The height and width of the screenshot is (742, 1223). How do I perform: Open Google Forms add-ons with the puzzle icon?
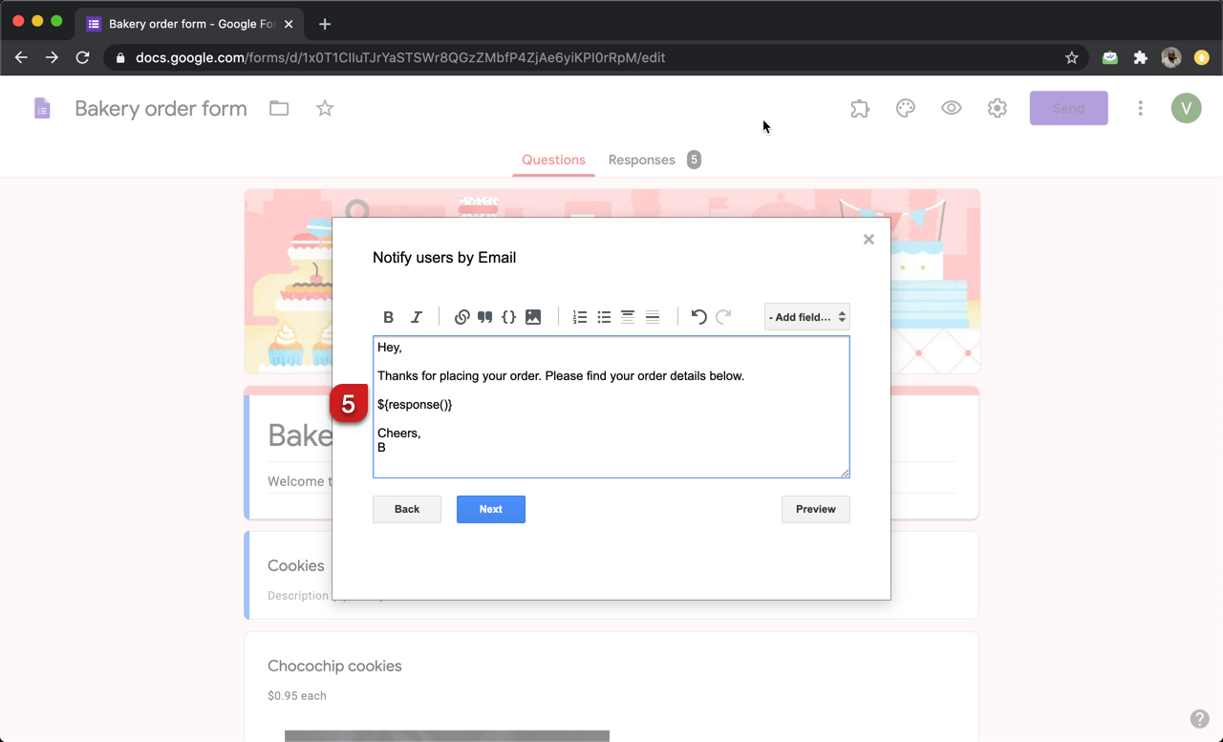click(859, 108)
